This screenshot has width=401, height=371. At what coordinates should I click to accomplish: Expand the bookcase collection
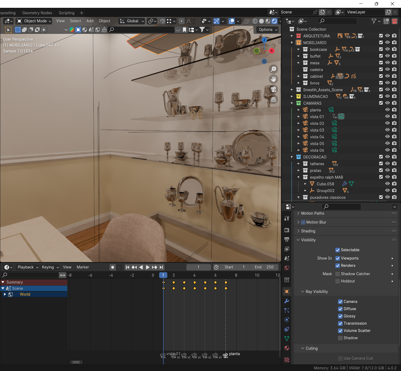click(298, 50)
